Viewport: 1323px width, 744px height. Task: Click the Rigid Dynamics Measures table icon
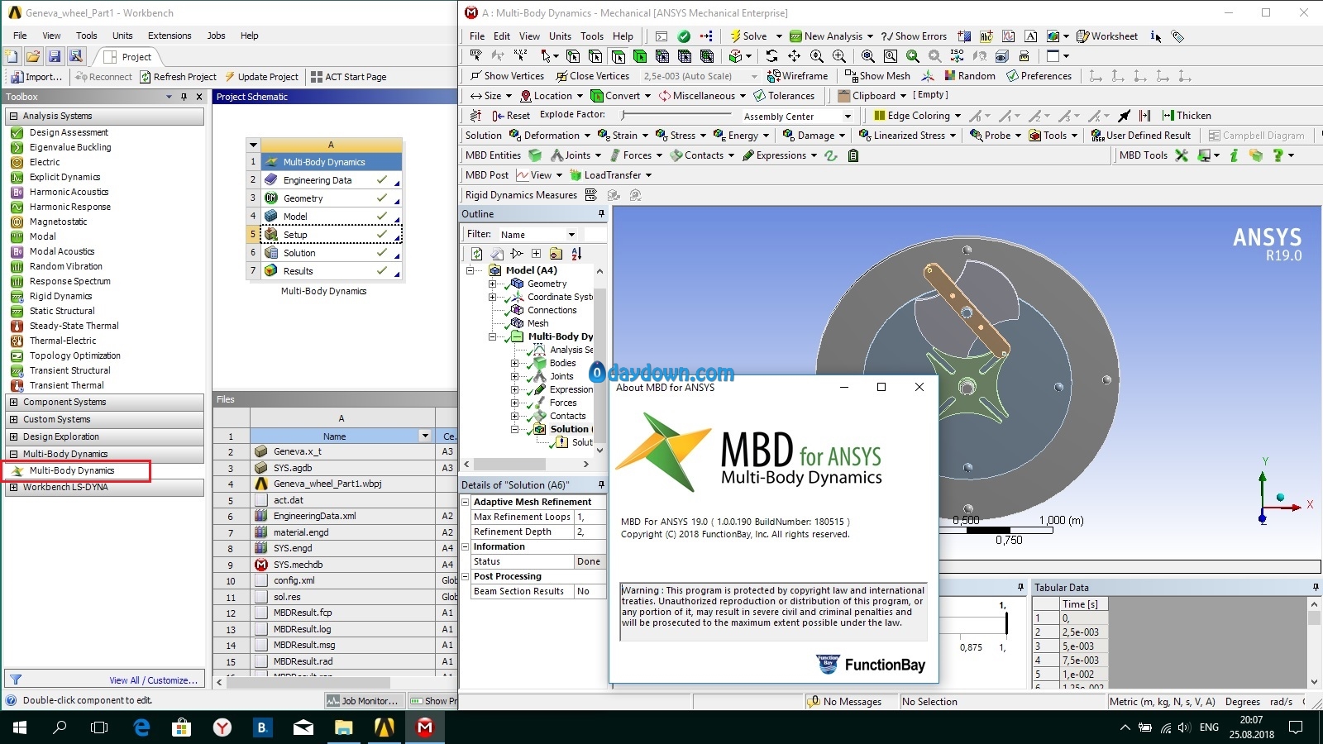pyautogui.click(x=591, y=195)
